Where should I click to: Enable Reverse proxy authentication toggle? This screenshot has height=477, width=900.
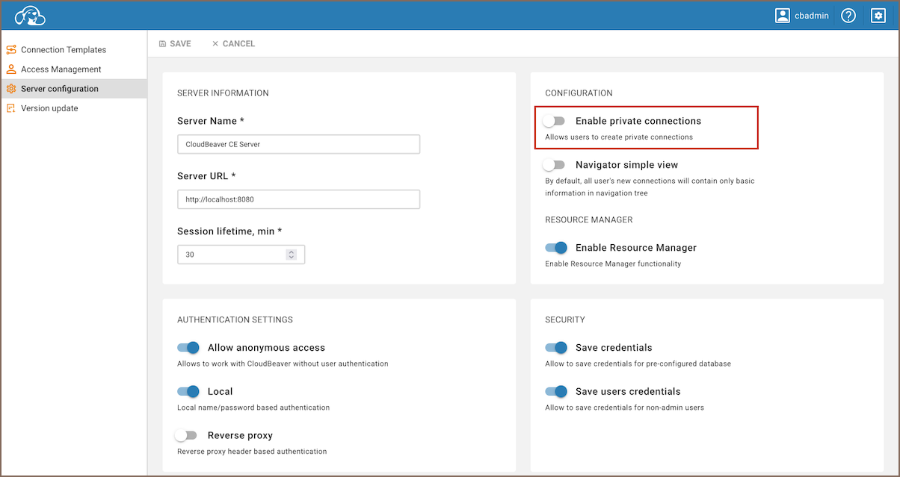pyautogui.click(x=186, y=435)
